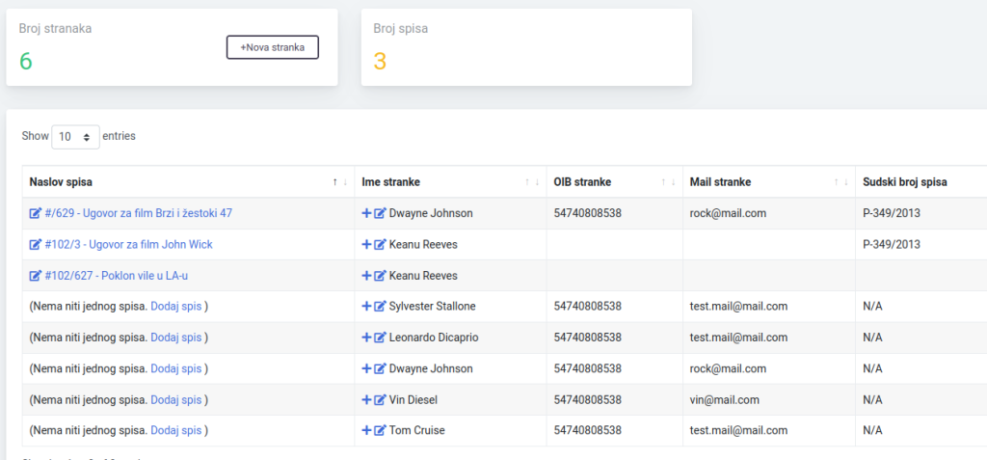Click plus icon next to Keanu Reeves in John Wick row

pyautogui.click(x=366, y=245)
